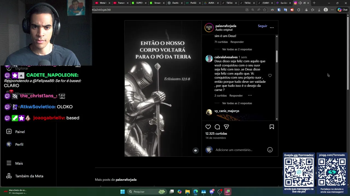The height and width of the screenshot is (196, 350).
Task: View who liked via '12.325 curtidas'
Action: pos(216,133)
